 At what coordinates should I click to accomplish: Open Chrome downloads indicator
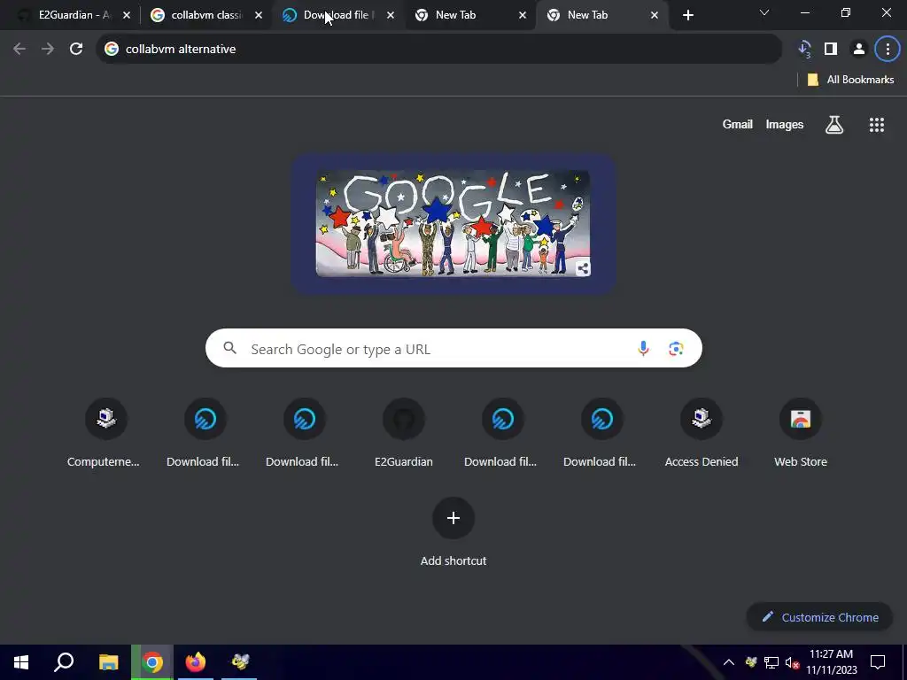tap(804, 50)
